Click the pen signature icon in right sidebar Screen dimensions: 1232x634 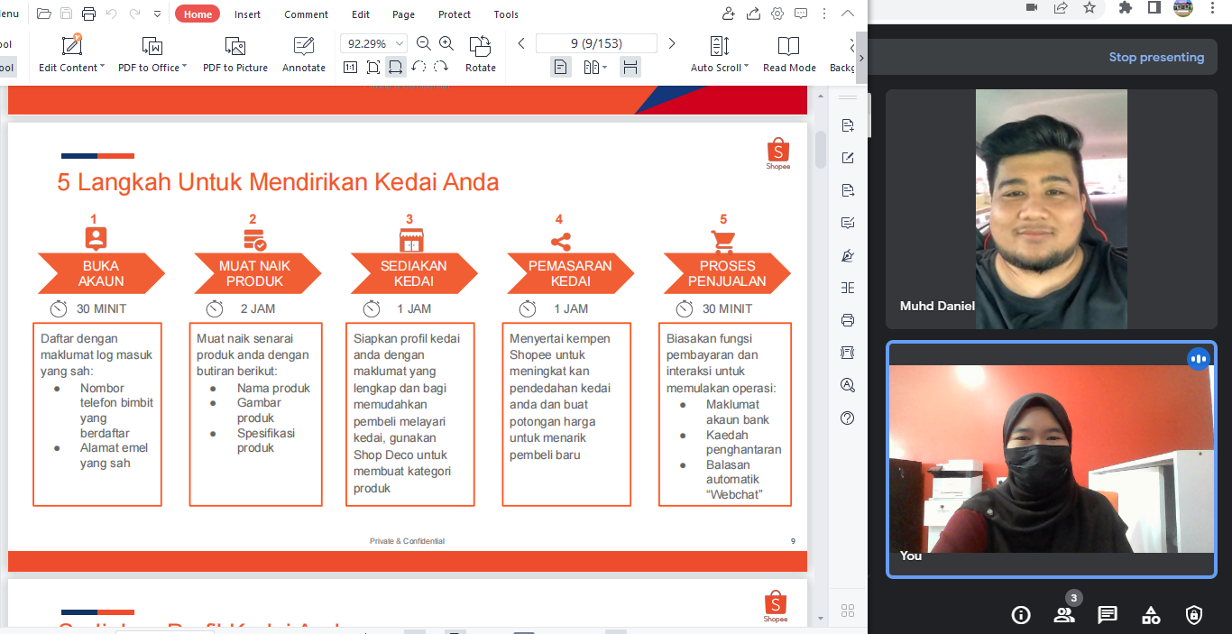847,255
